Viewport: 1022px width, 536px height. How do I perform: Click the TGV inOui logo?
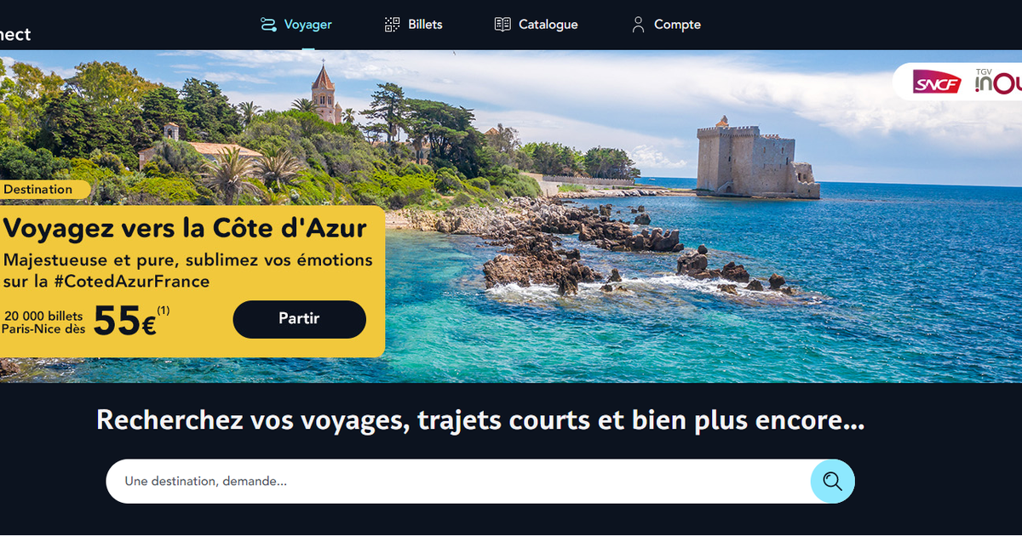click(x=998, y=82)
